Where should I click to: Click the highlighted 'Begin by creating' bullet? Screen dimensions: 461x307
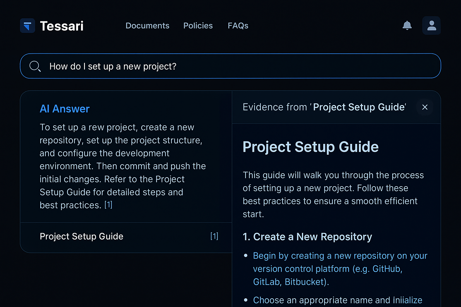[x=340, y=269]
